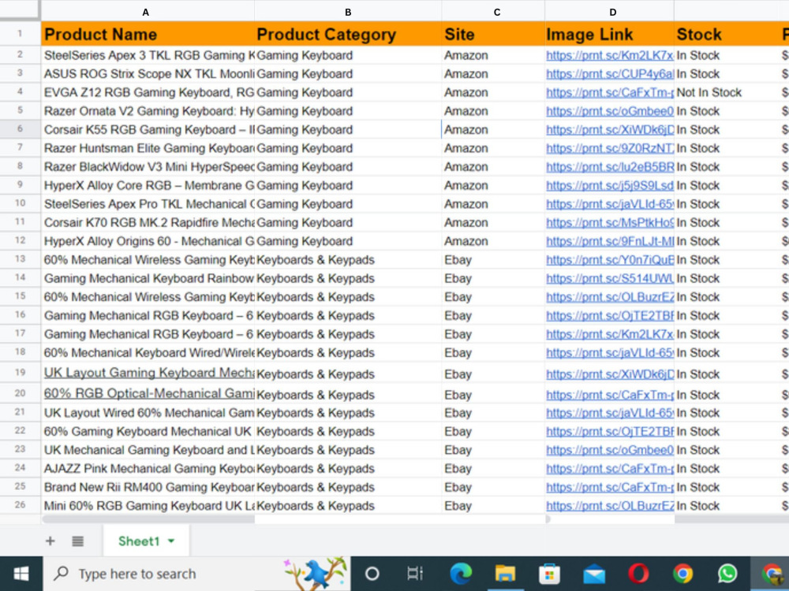Screen dimensions: 789x591
Task: Open the Sheet1 tab dropdown arrow
Action: coord(171,541)
